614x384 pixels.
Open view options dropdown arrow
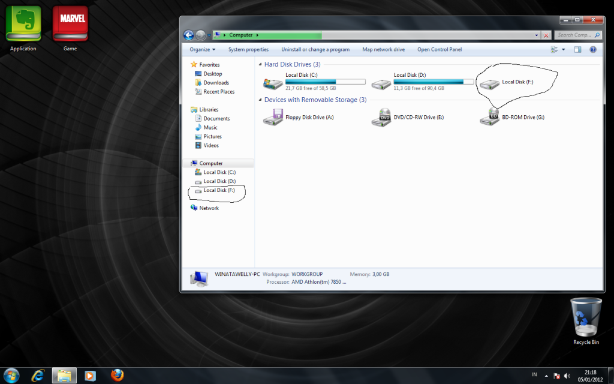[564, 49]
